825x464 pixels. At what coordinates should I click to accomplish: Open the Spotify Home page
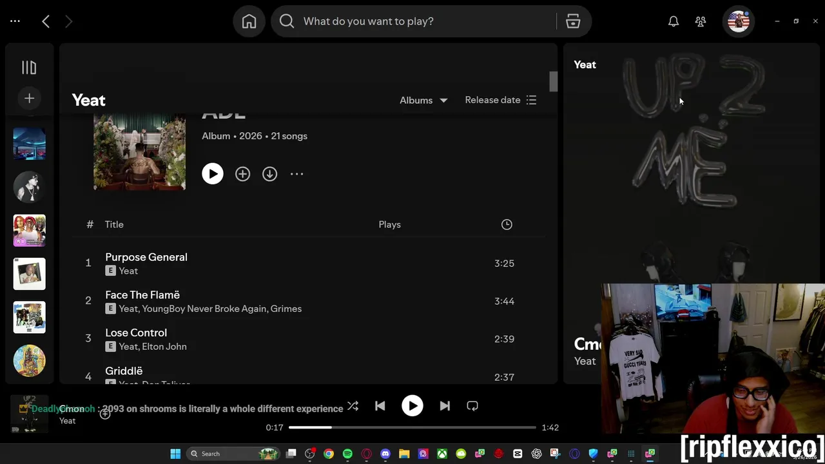click(x=249, y=21)
